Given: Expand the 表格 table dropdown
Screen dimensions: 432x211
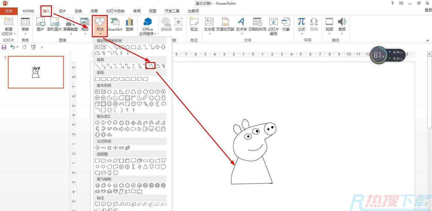Looking at the screenshot, I should click(x=25, y=26).
